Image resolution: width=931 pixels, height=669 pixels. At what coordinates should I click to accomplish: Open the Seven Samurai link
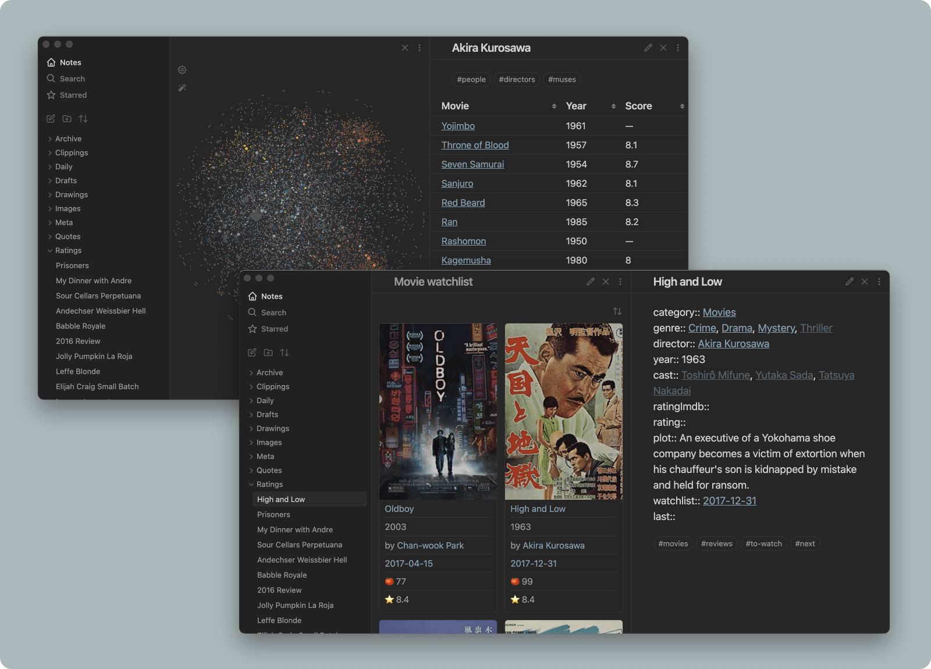tap(472, 164)
